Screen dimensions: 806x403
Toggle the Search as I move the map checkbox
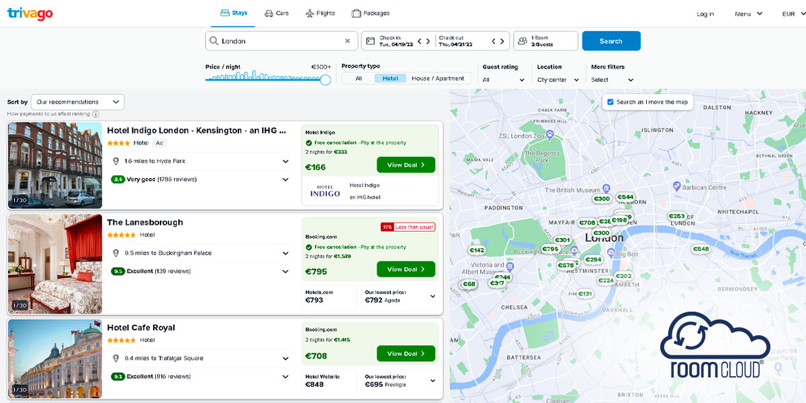click(x=610, y=102)
